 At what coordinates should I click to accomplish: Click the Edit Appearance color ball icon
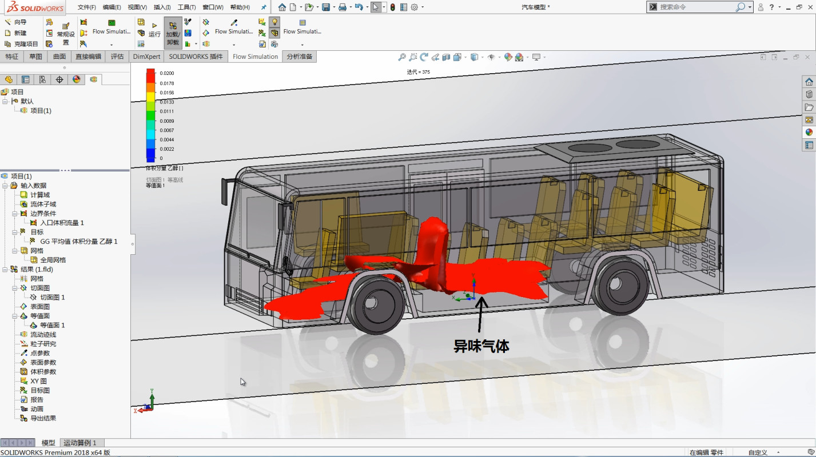(508, 57)
